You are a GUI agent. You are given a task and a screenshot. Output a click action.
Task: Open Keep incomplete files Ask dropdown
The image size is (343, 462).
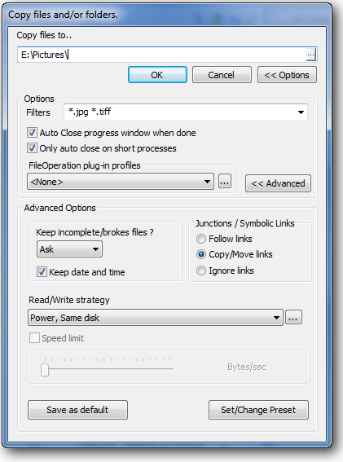point(69,249)
